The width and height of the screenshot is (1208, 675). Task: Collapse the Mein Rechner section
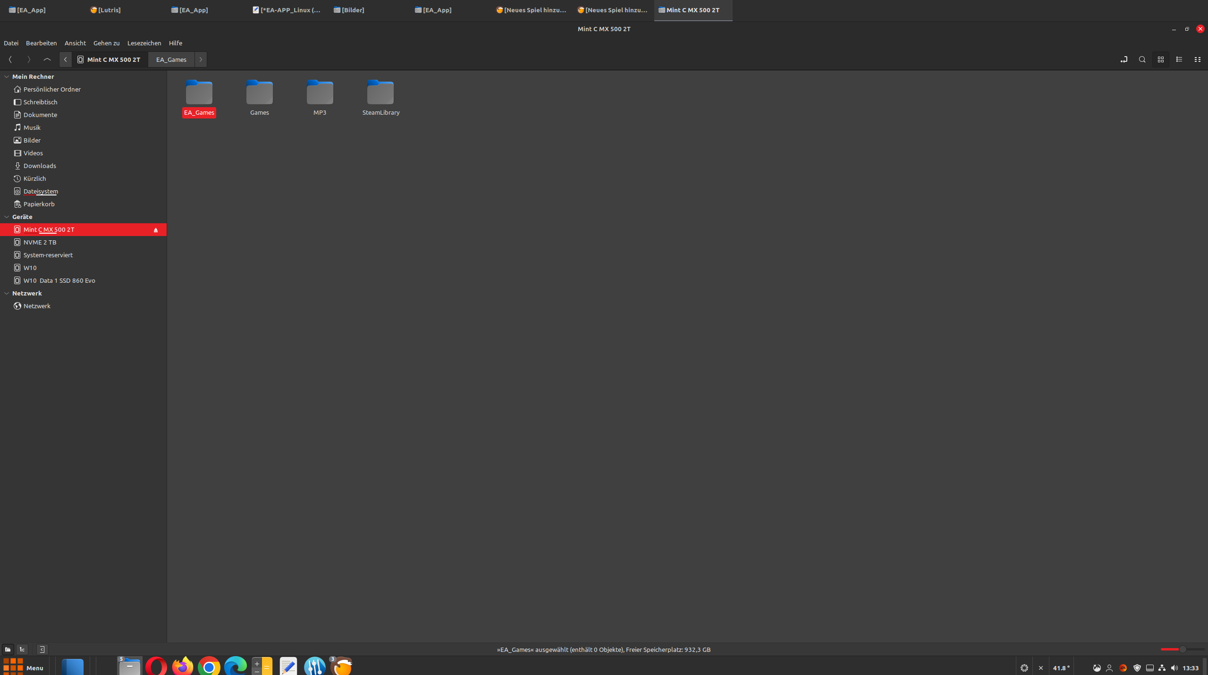point(7,76)
